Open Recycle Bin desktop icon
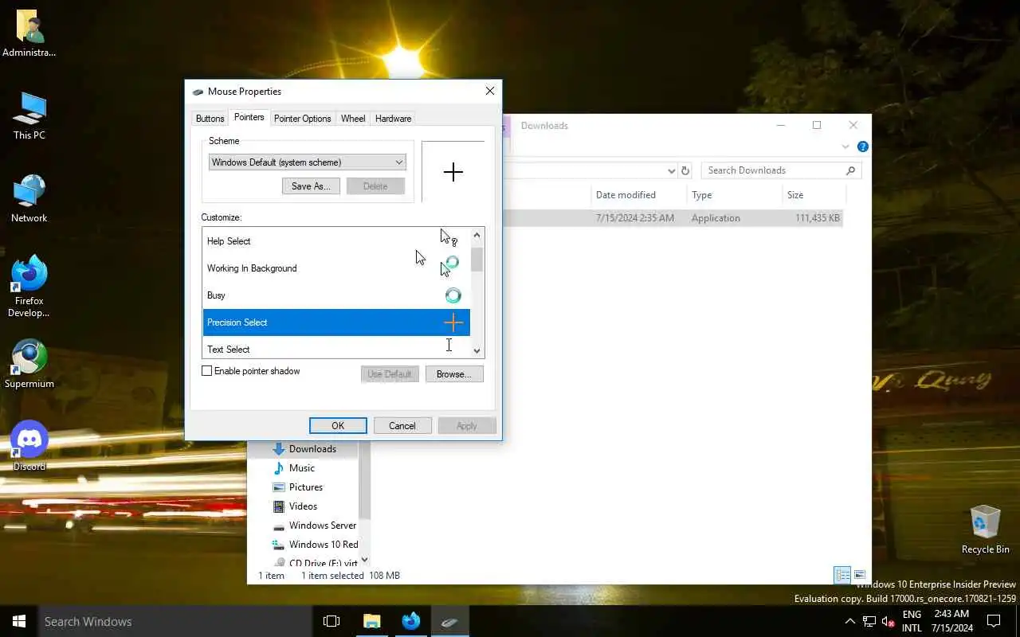This screenshot has width=1020, height=637. point(985,530)
